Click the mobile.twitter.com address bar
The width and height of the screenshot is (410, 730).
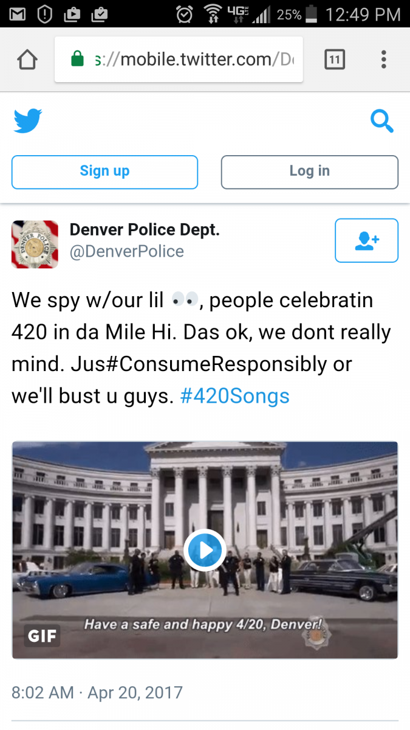point(179,60)
